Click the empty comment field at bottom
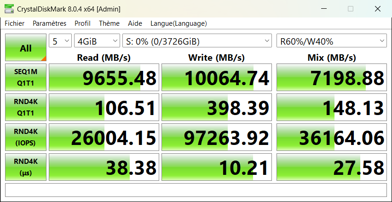392x202 pixels. click(196, 190)
